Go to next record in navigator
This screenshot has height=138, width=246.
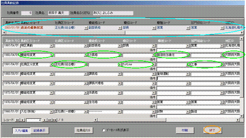pos(45,120)
